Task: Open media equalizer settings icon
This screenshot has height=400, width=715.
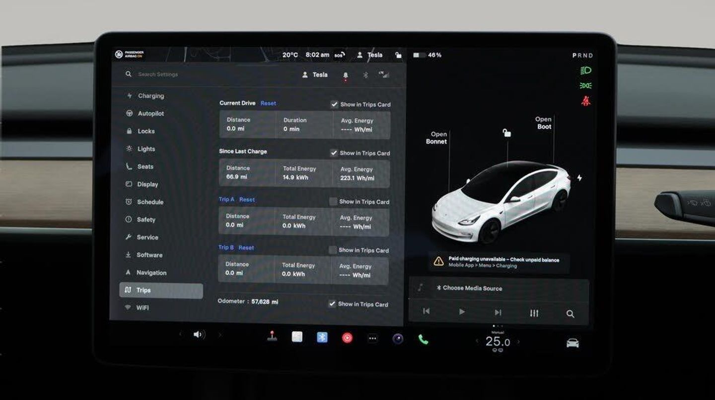Action: click(x=534, y=313)
